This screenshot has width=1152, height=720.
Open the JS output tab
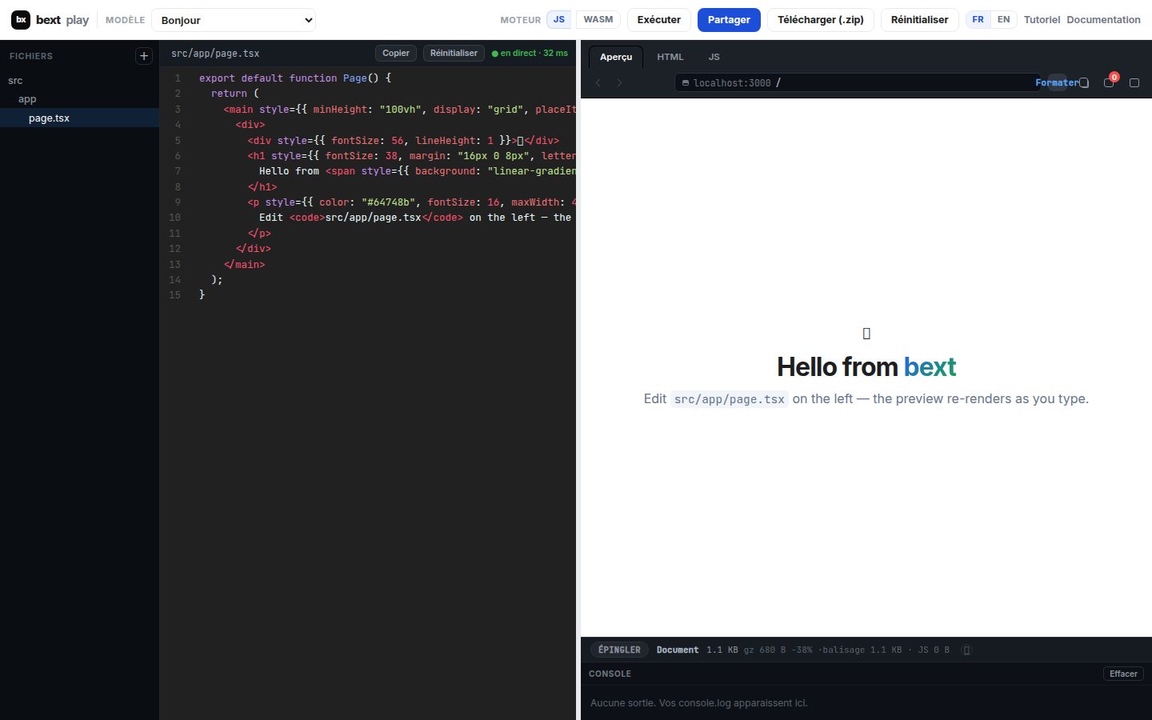714,57
